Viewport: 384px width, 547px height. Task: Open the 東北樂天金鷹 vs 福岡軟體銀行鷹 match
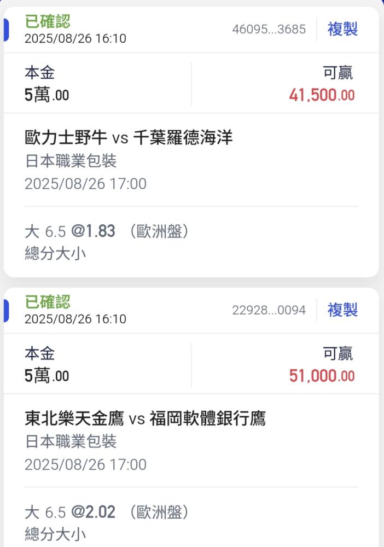146,419
